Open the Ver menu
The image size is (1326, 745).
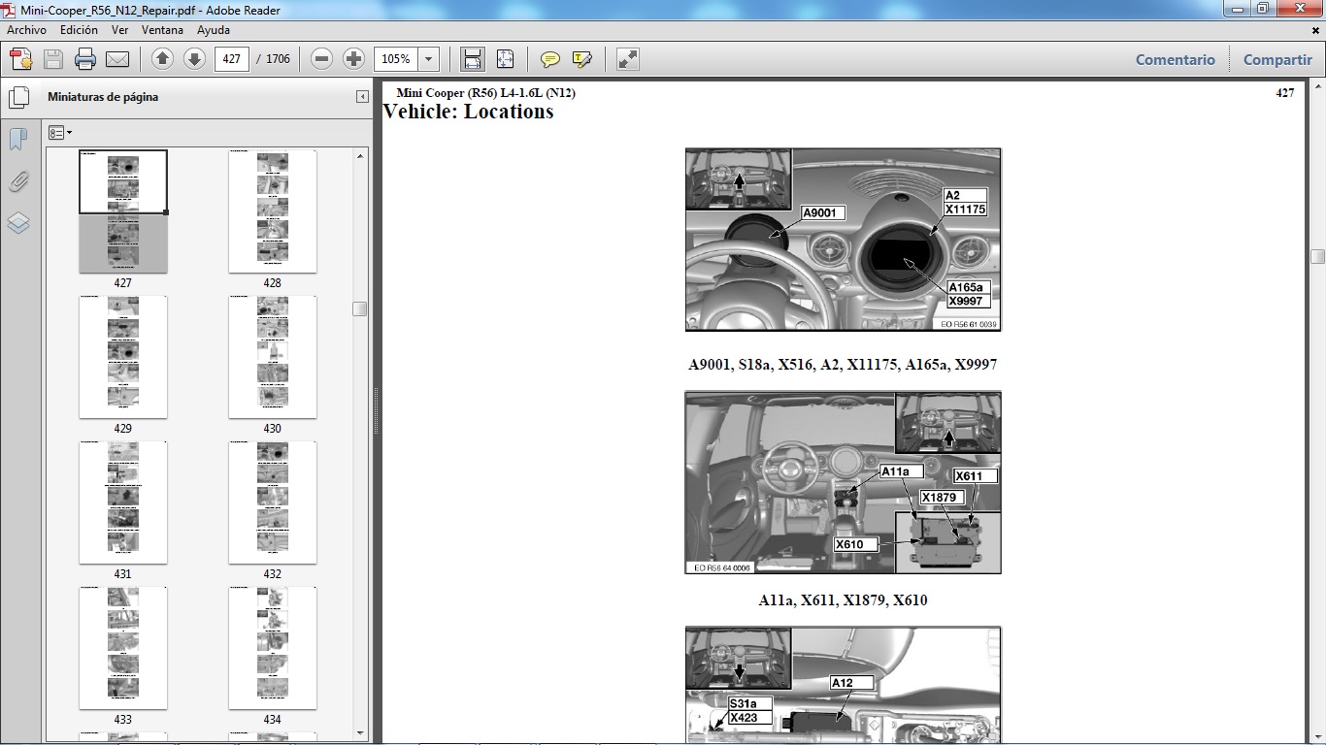click(x=119, y=30)
